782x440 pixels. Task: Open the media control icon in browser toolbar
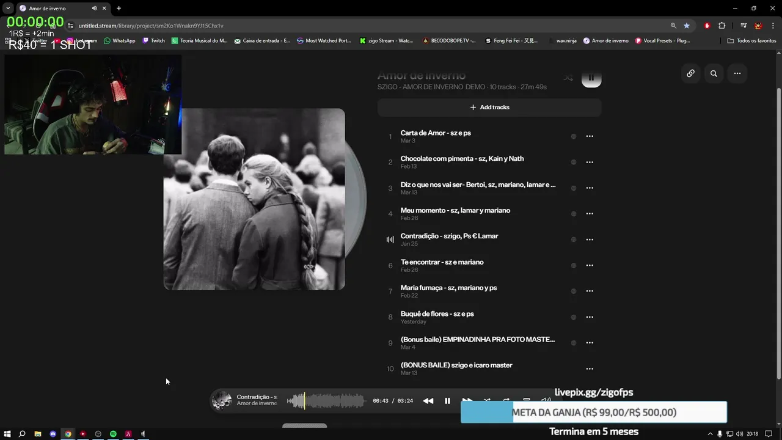click(x=744, y=26)
